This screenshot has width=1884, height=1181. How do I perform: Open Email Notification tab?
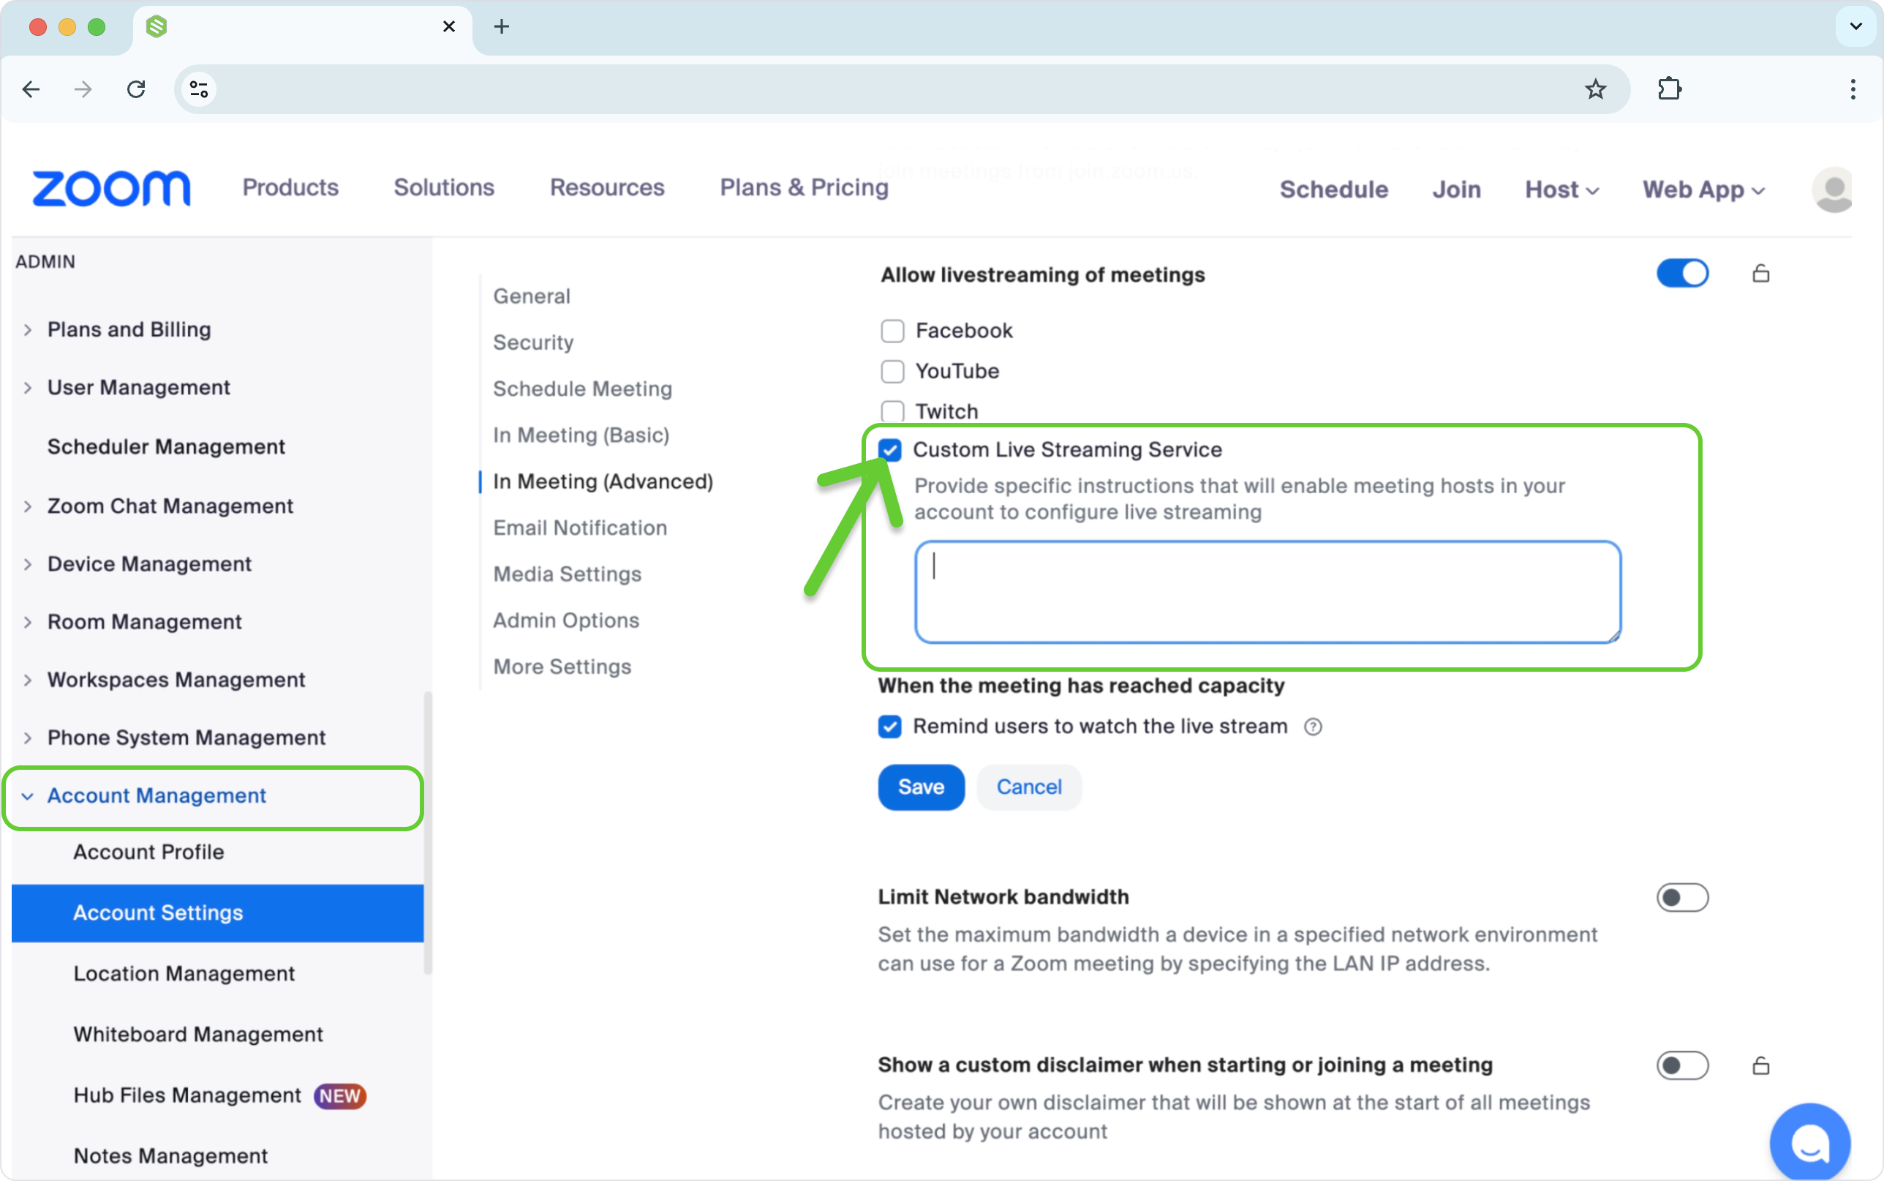[x=580, y=528]
